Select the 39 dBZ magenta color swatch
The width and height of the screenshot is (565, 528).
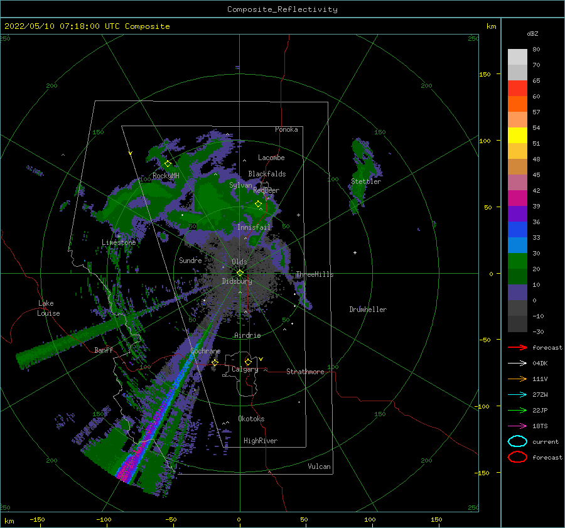click(517, 198)
